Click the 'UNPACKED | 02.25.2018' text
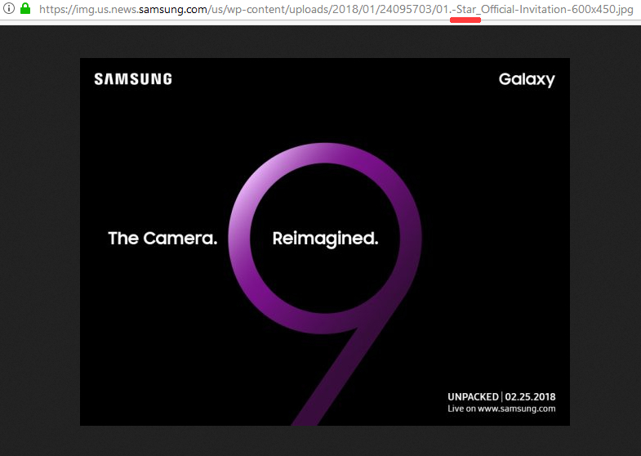 pyautogui.click(x=501, y=396)
